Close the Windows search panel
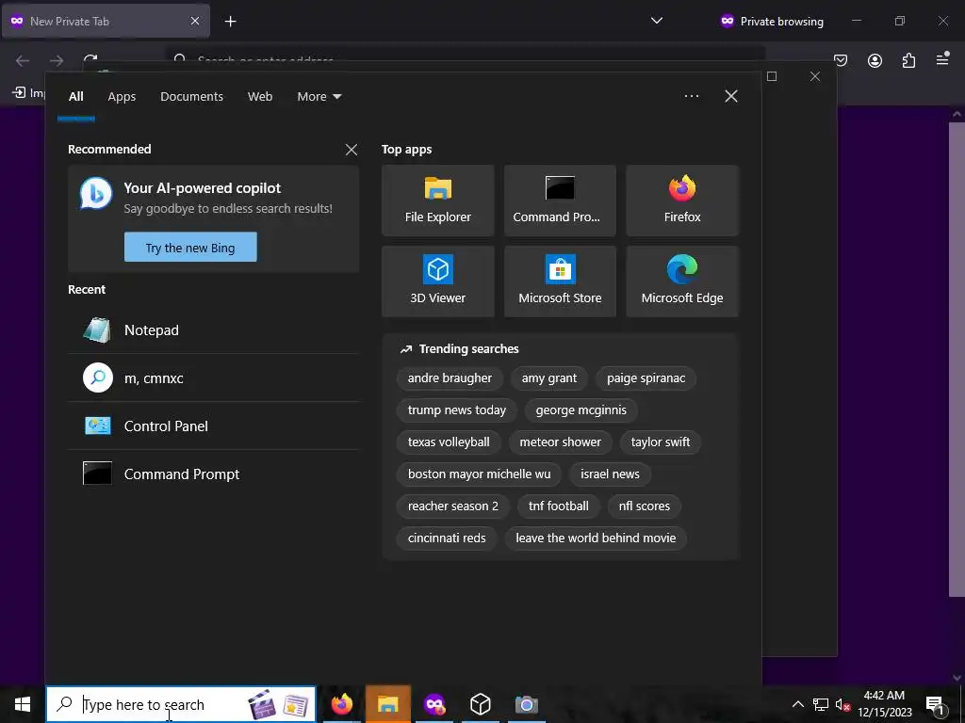965x723 pixels. click(731, 96)
